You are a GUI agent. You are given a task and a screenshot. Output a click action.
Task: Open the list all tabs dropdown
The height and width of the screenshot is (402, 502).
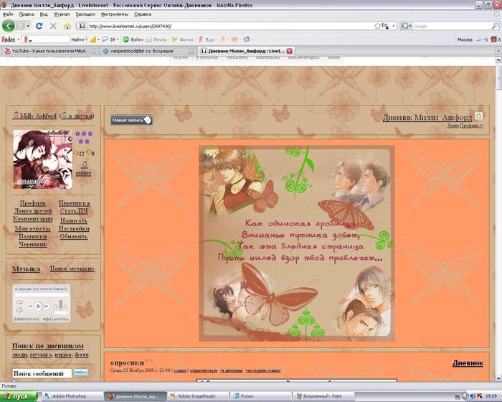tap(498, 51)
